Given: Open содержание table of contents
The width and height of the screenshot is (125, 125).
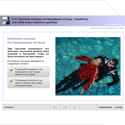Looking at the screenshot, I should pos(105,107).
